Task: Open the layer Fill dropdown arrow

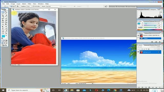Action: point(162,49)
